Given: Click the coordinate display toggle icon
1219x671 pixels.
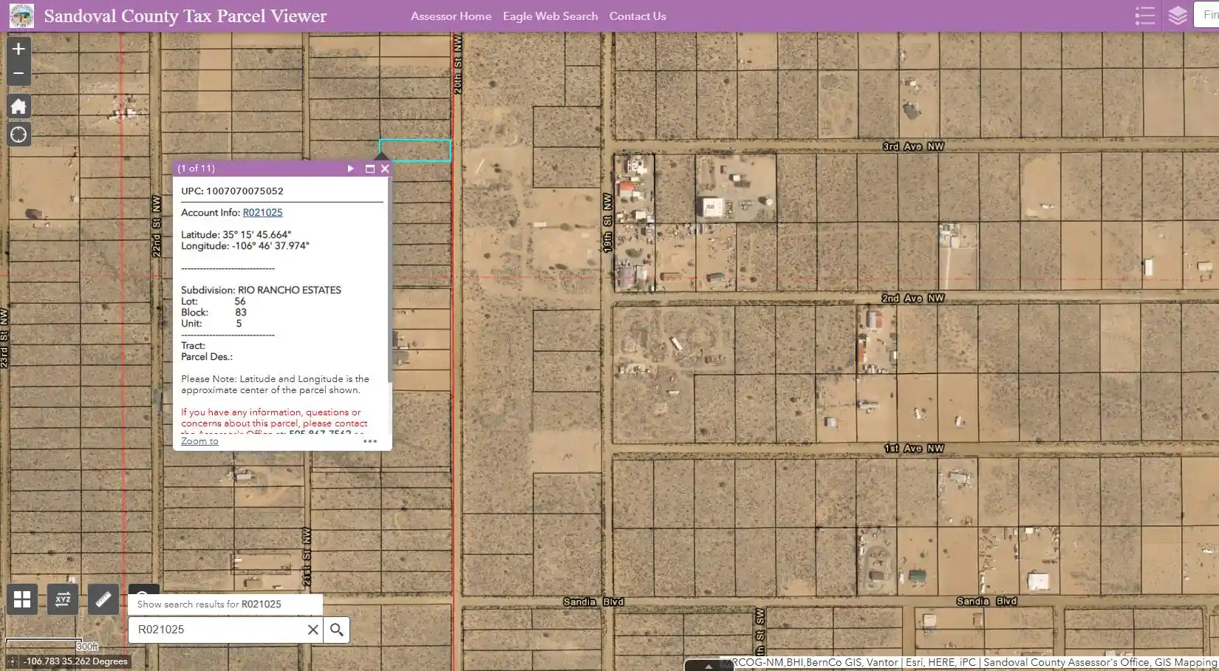Looking at the screenshot, I should 13,661.
